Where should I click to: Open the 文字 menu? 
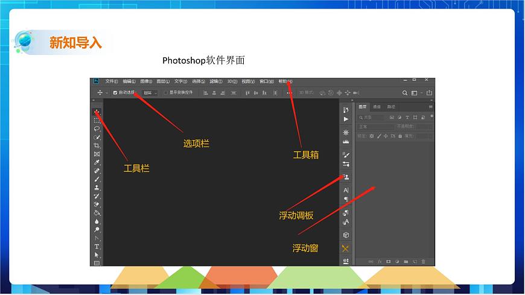pos(180,81)
